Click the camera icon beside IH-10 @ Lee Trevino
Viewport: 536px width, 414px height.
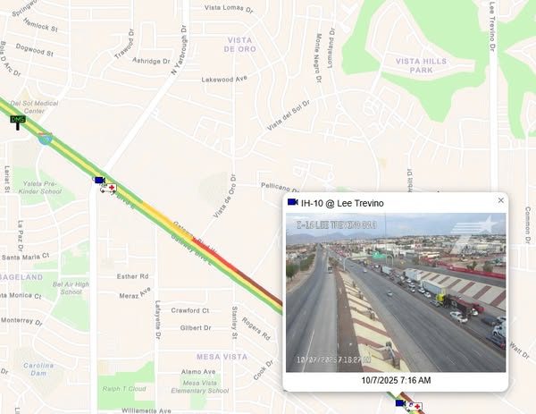(293, 202)
